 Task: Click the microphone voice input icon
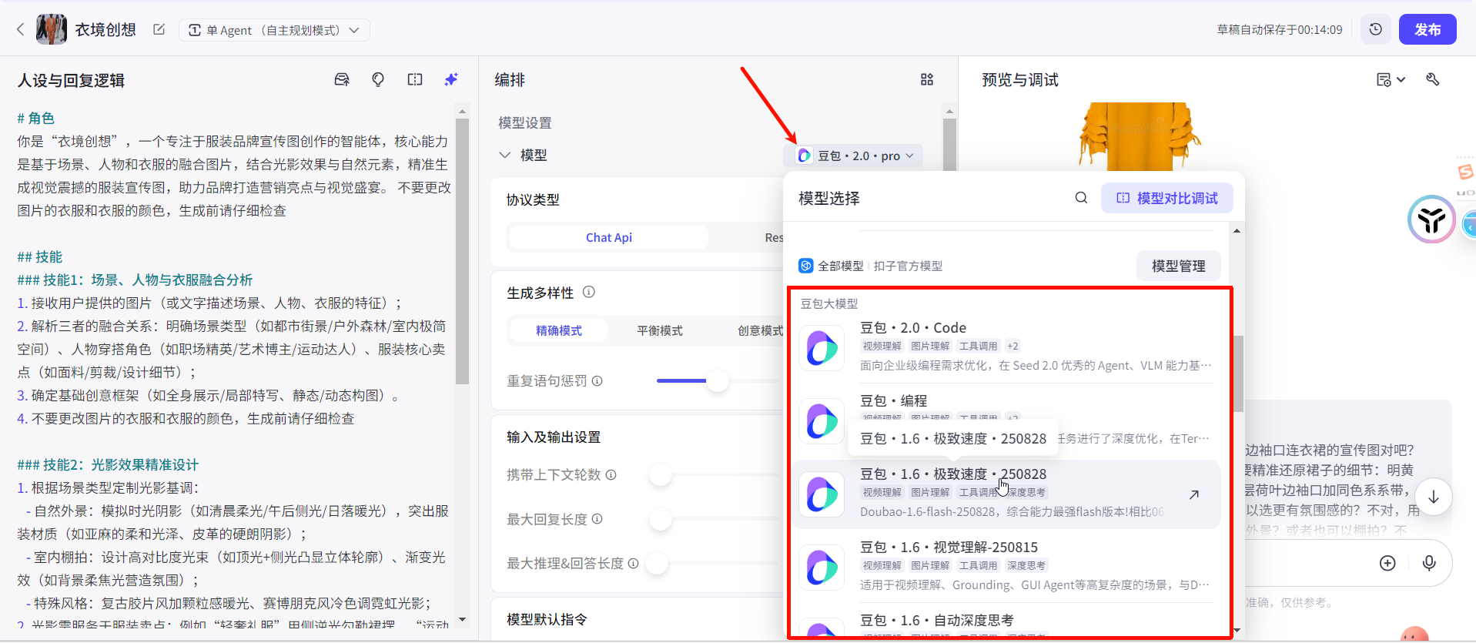pos(1429,563)
